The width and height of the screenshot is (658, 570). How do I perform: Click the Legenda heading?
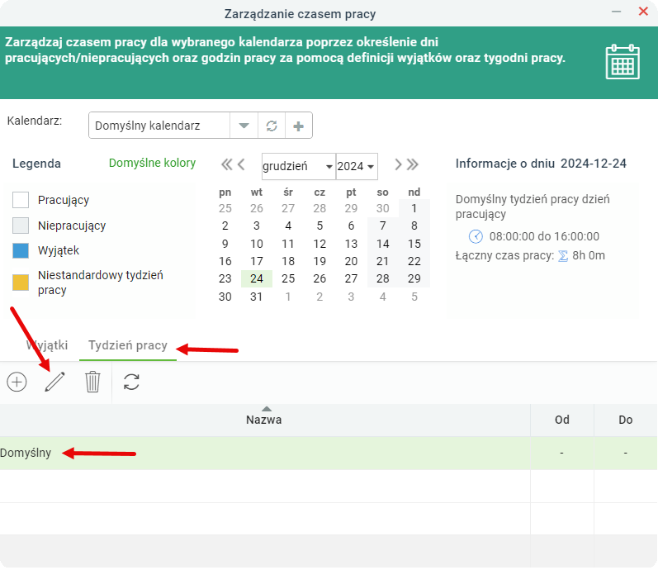click(x=36, y=164)
